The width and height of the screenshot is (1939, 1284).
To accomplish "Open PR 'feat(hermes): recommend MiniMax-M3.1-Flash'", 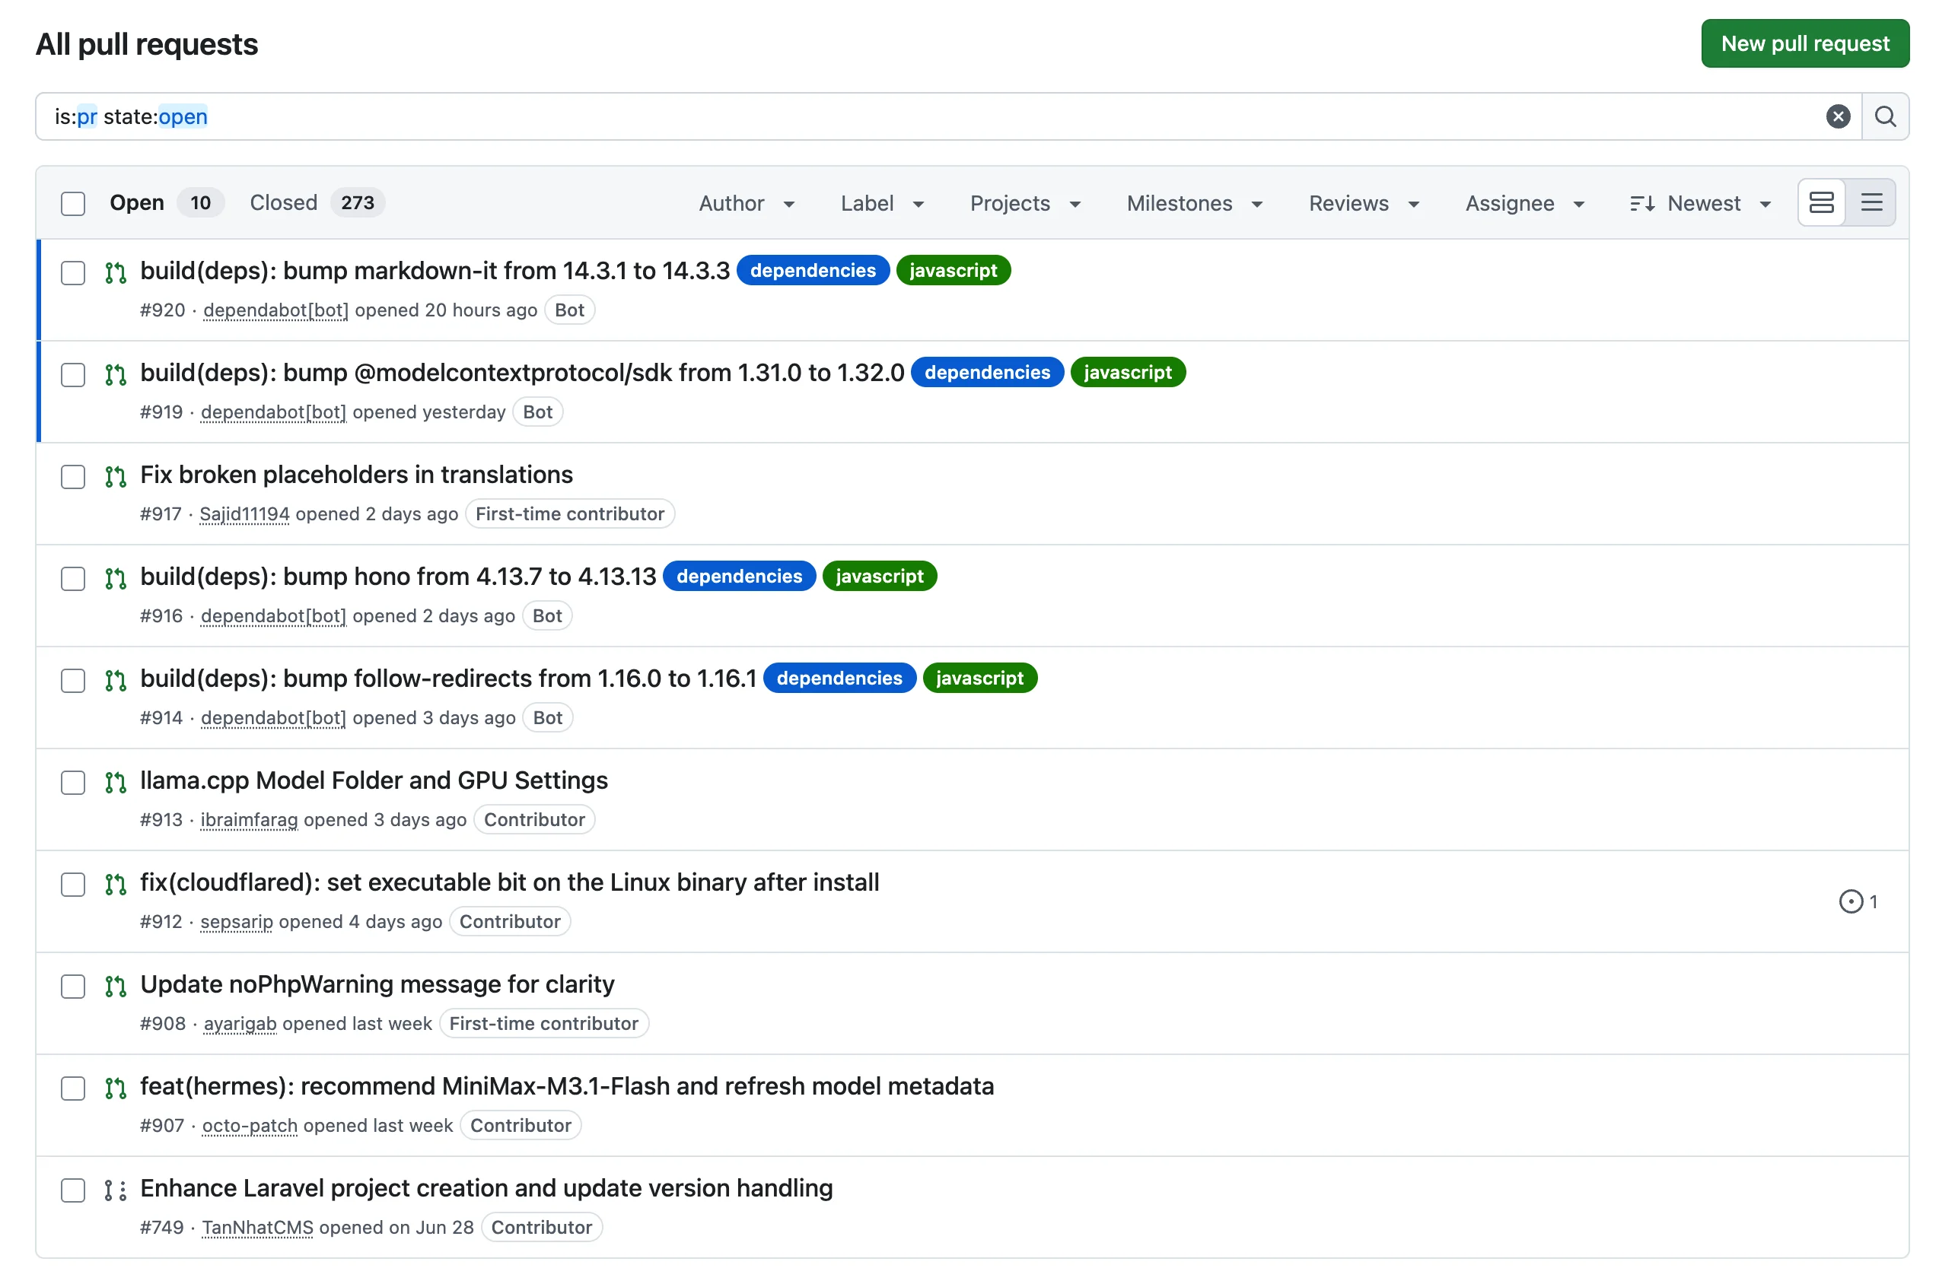I will 567,1085.
